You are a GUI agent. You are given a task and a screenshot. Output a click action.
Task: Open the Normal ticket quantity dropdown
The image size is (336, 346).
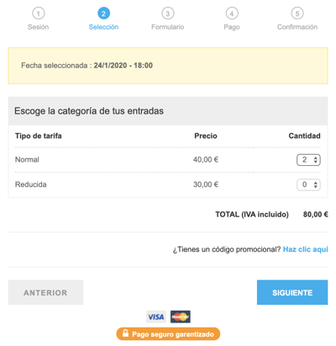pyautogui.click(x=308, y=160)
